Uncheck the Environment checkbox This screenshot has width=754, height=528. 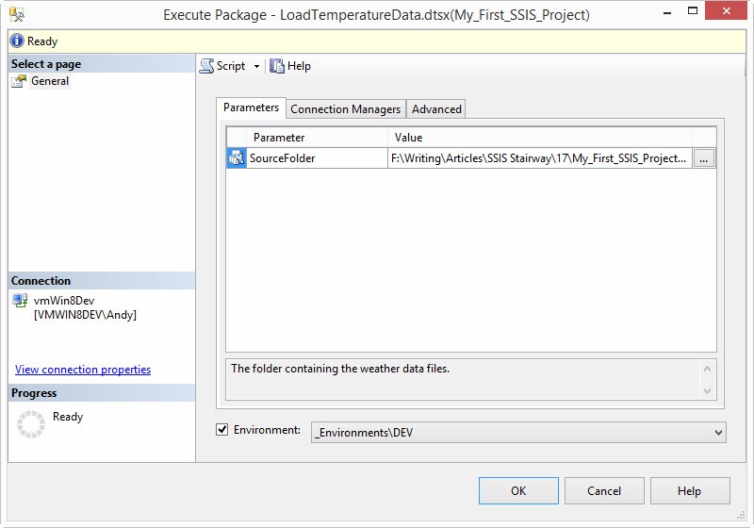222,430
